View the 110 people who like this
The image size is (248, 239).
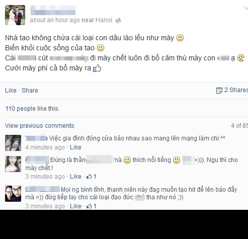(32, 109)
